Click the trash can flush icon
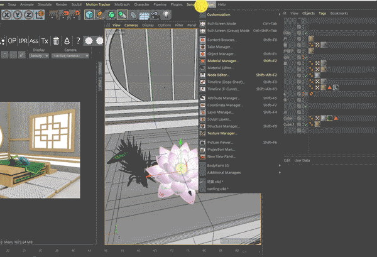This screenshot has width=377, height=257. pyautogui.click(x=56, y=41)
